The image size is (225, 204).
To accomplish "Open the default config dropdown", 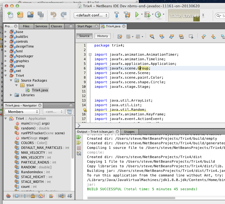I will tap(91, 15).
